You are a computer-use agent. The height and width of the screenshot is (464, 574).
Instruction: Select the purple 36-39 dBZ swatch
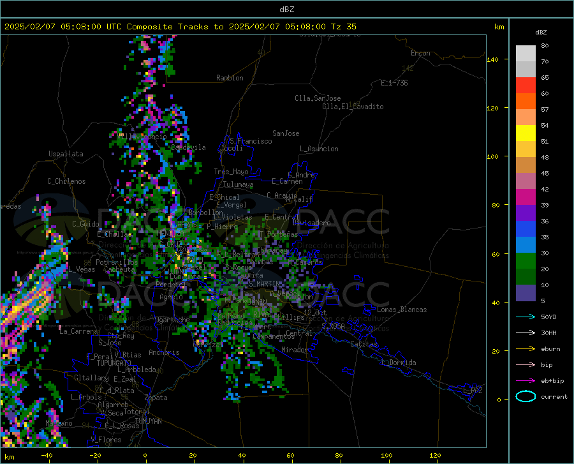coord(526,213)
